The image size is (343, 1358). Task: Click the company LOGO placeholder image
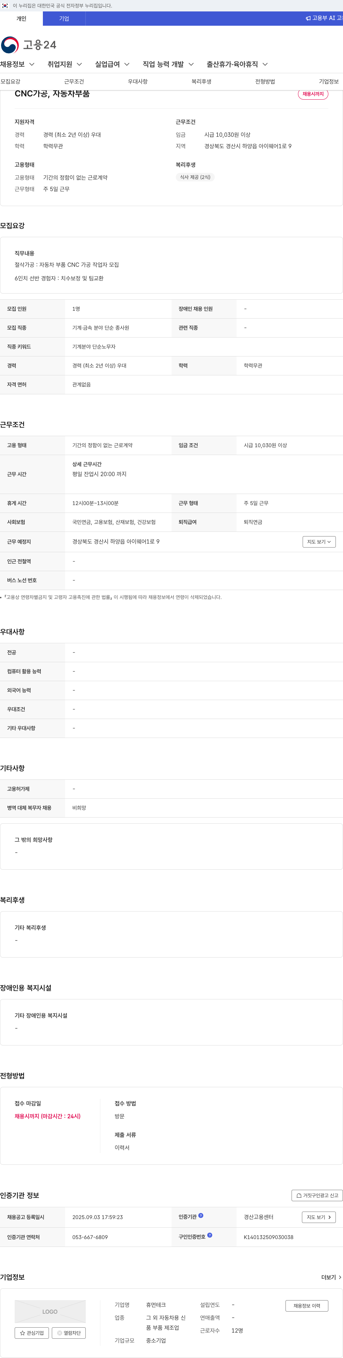[x=50, y=1312]
